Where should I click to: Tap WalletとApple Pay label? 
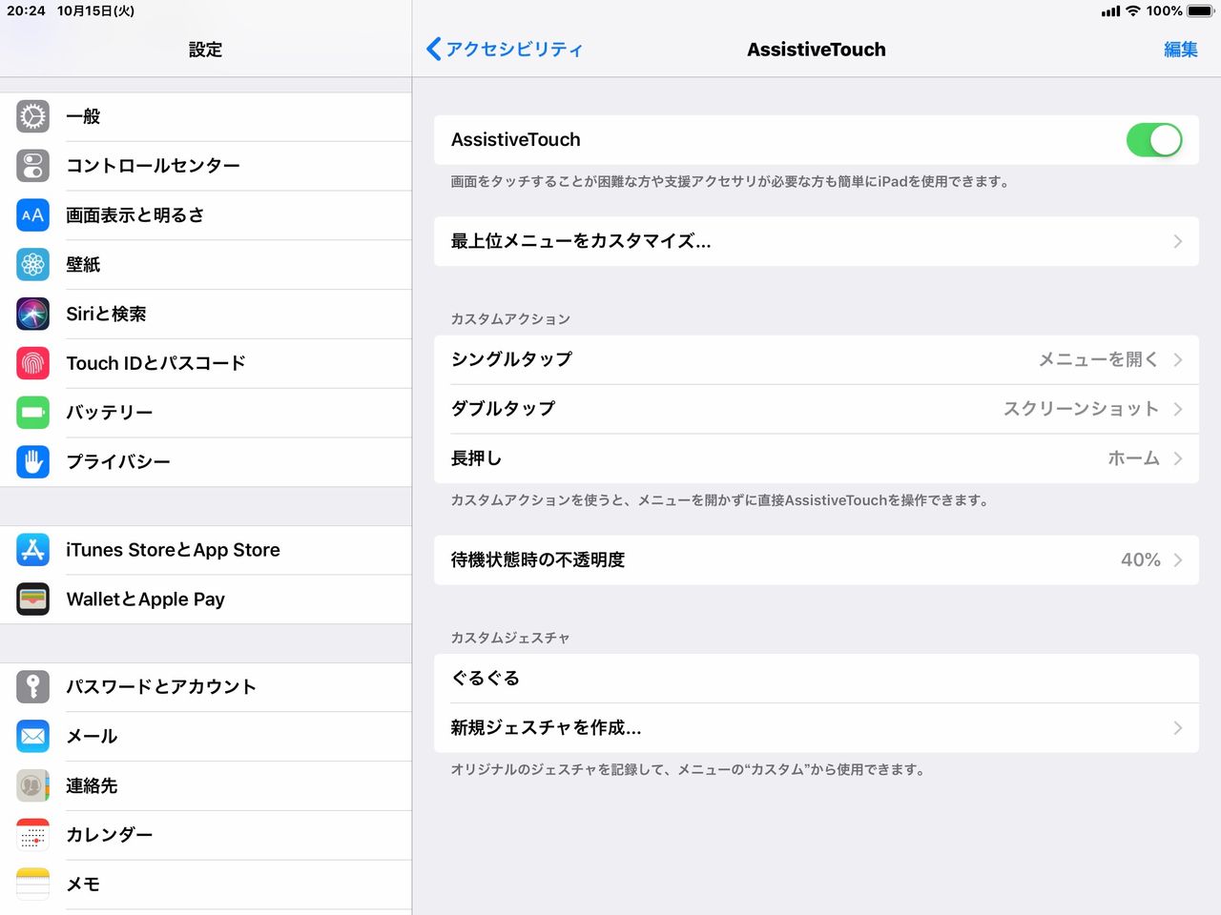click(x=146, y=600)
